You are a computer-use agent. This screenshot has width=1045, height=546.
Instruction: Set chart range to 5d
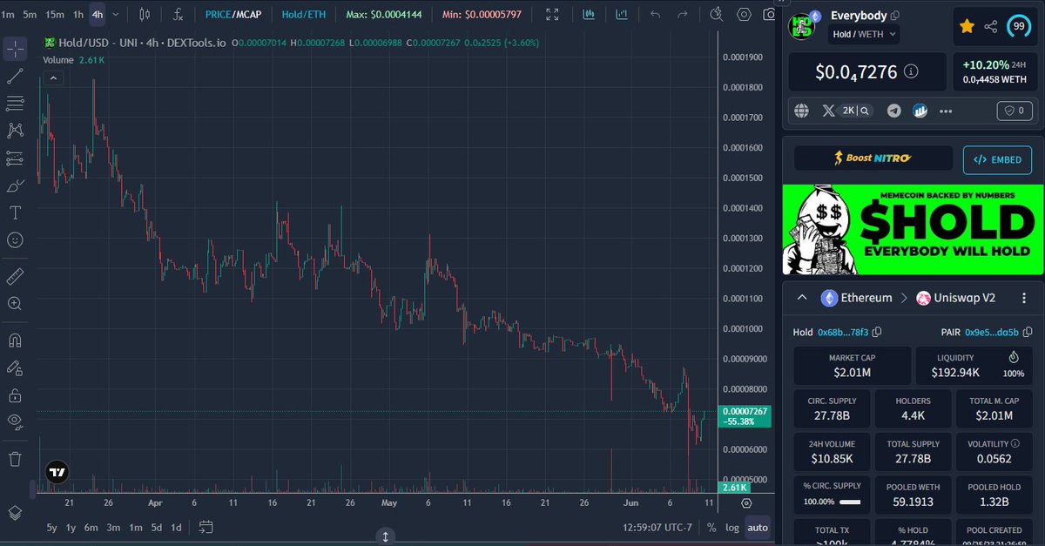156,527
